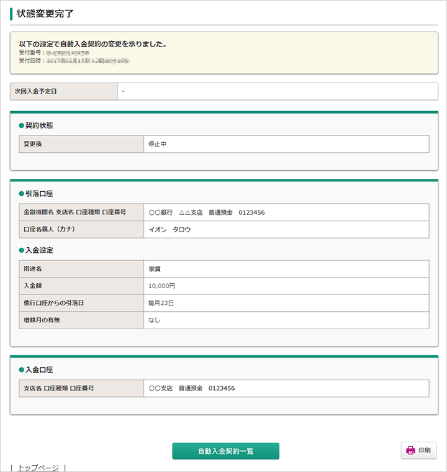
Task: Click the yellow notice confirmation message text
Action: click(x=93, y=44)
